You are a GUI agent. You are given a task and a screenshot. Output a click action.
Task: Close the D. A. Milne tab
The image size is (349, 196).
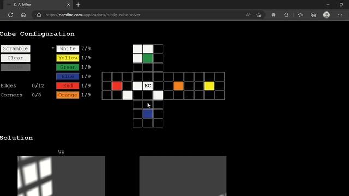(68, 5)
